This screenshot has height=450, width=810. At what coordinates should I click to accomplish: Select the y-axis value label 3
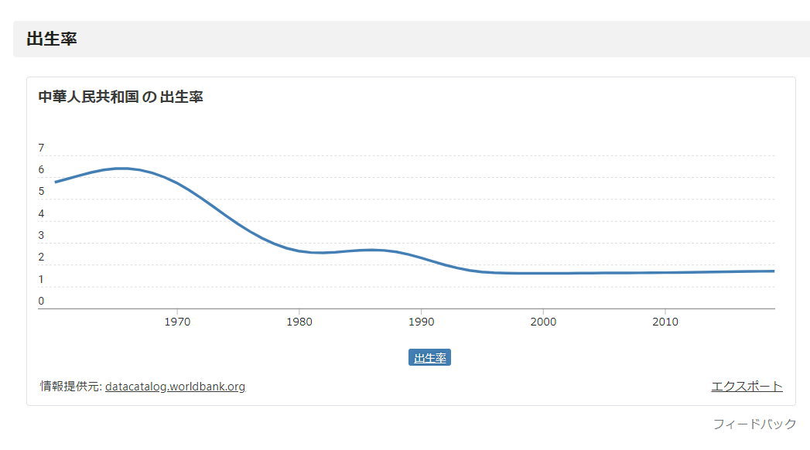[41, 235]
